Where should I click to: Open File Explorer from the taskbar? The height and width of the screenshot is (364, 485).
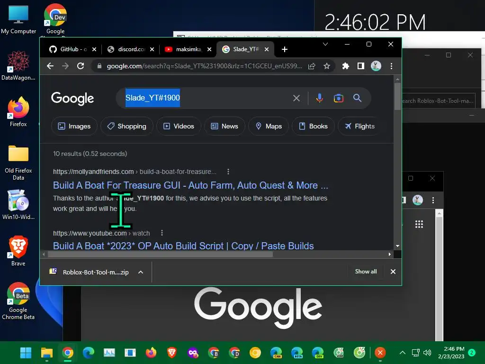coord(47,353)
